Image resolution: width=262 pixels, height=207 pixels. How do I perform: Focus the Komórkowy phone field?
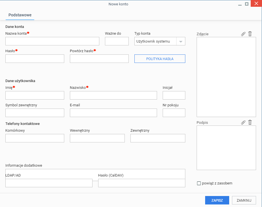(35, 138)
